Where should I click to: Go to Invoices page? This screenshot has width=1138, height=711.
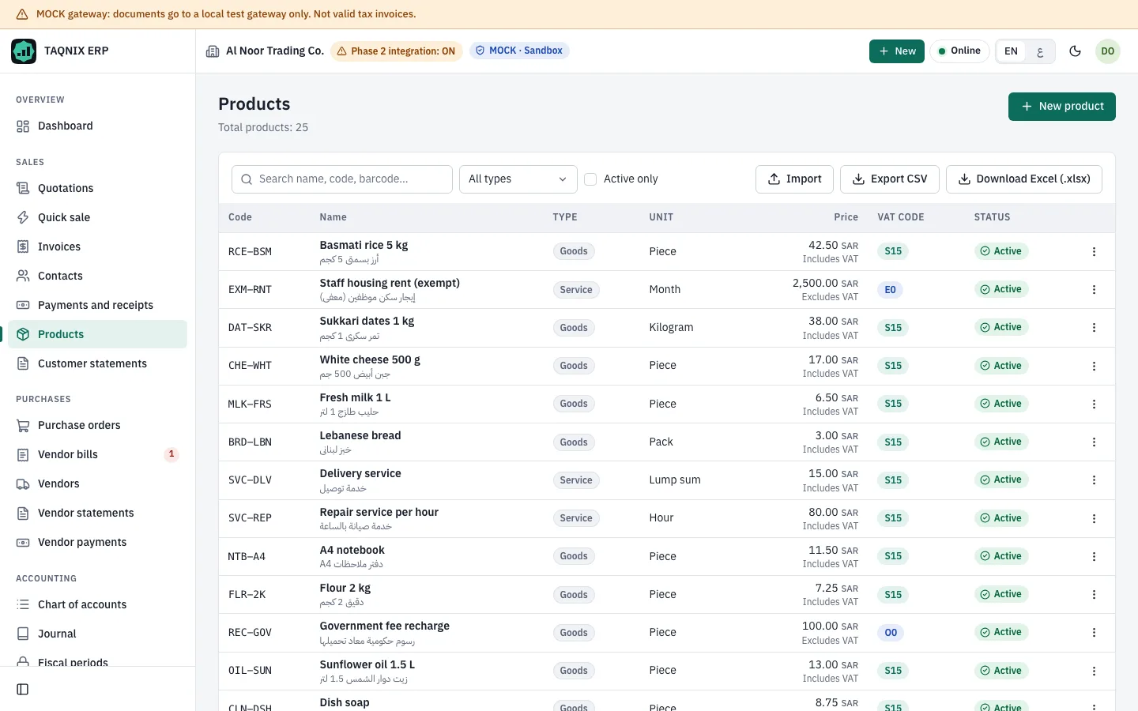(x=97, y=247)
